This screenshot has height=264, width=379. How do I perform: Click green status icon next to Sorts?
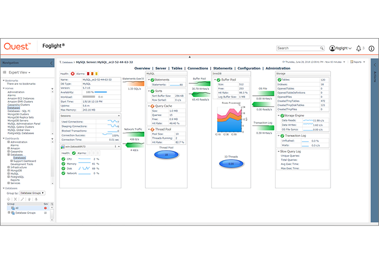tap(152, 91)
